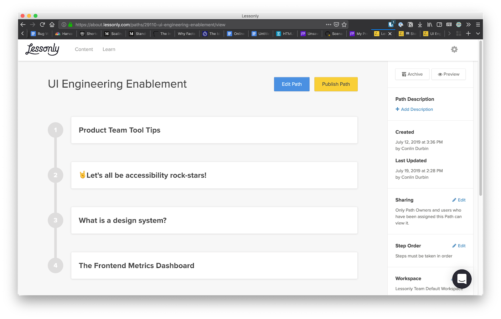Screen dimensions: 501x319
Task: Open the round colorful account avatar icon
Action: point(459,24)
